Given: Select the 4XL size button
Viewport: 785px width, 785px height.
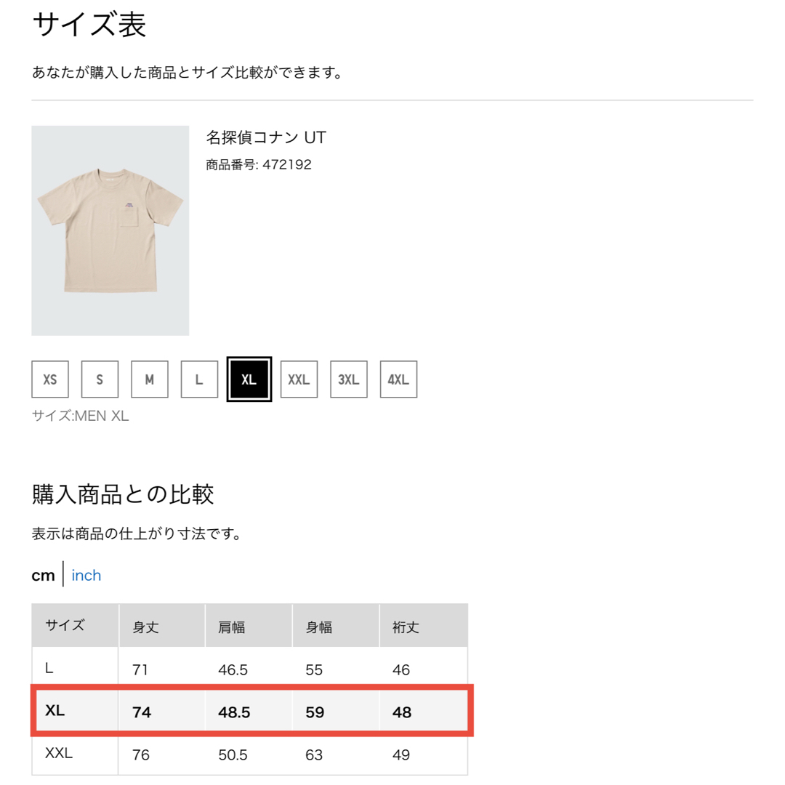Looking at the screenshot, I should tap(398, 379).
